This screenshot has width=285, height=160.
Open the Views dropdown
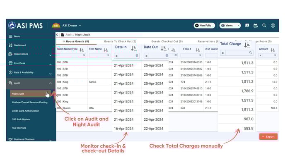(230, 26)
